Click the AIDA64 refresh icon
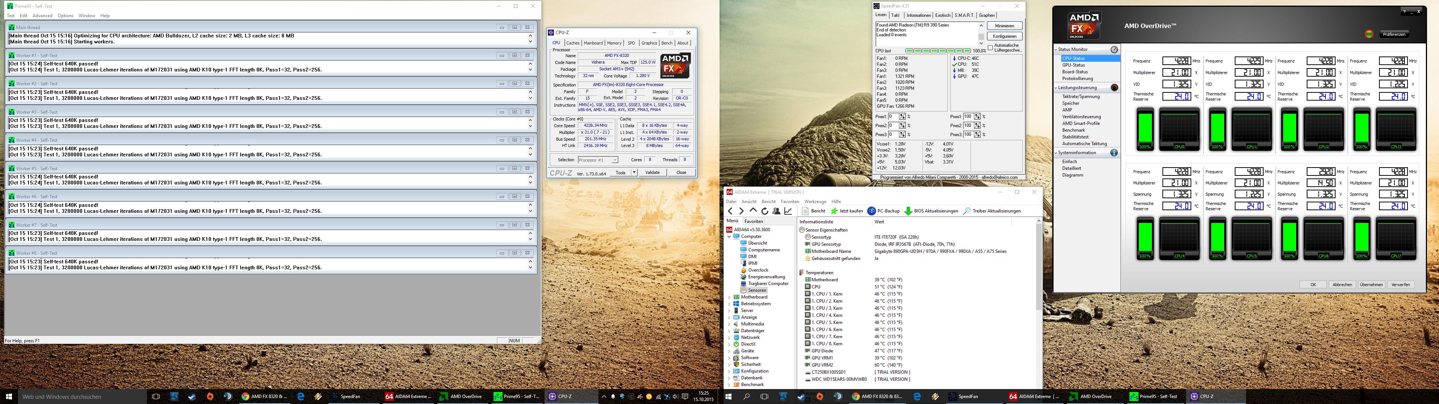Image resolution: width=1439 pixels, height=404 pixels. [x=764, y=211]
